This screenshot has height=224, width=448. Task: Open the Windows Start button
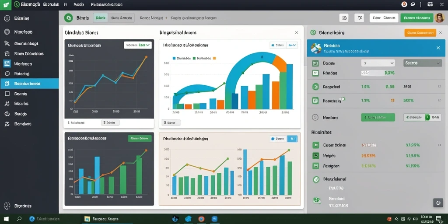click(6, 219)
